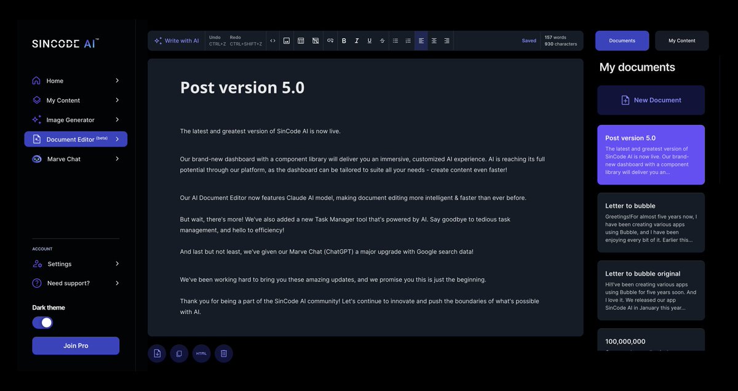Start a bulleted list
738x391 pixels.
(395, 41)
